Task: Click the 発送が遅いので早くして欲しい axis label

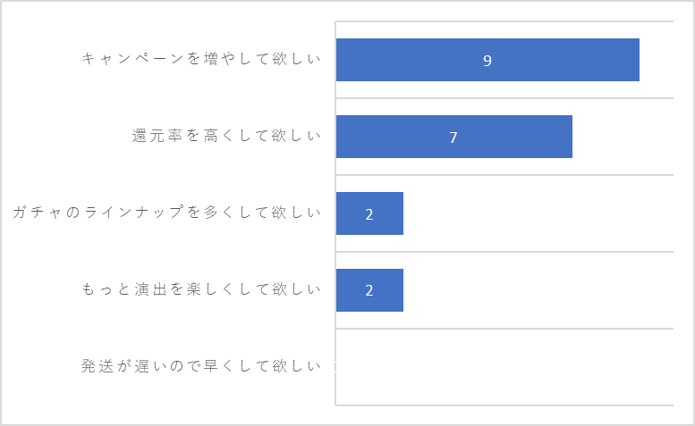Action: [201, 366]
